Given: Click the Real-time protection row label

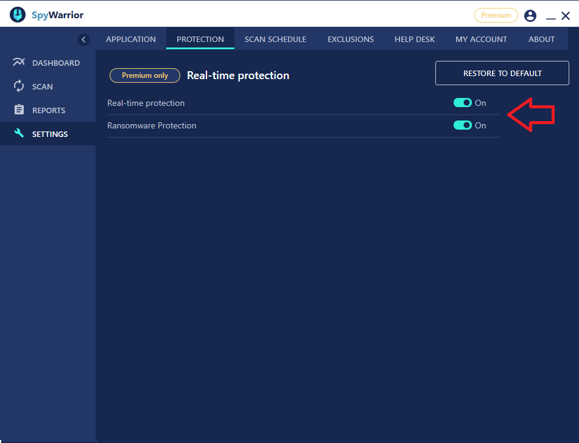Looking at the screenshot, I should point(146,103).
